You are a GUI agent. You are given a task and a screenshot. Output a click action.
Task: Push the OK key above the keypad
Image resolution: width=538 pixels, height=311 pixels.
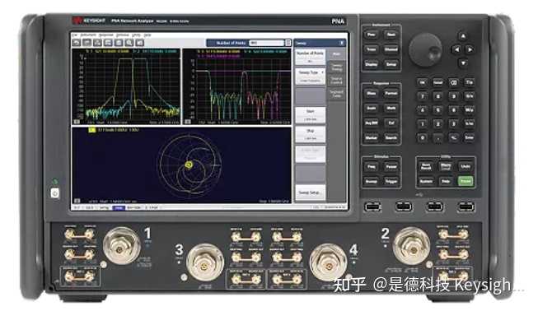tap(423, 82)
